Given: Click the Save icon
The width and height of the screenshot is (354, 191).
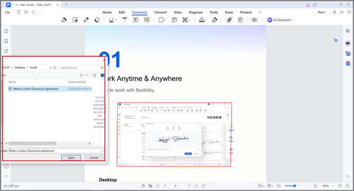Looking at the screenshot, I should pos(19,12).
